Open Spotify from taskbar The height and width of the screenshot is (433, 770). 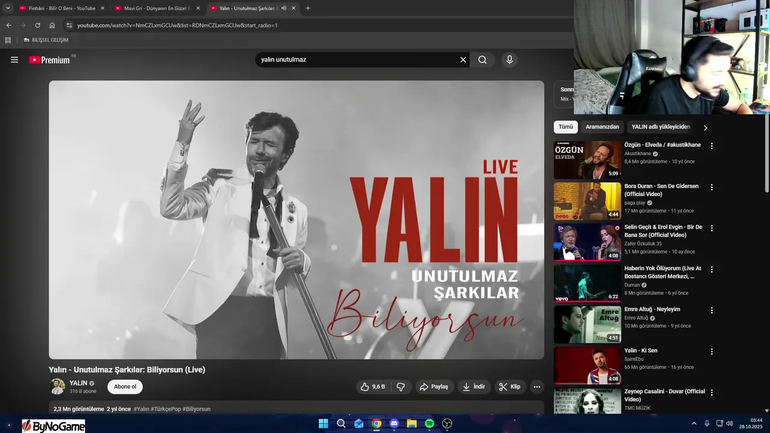(430, 423)
